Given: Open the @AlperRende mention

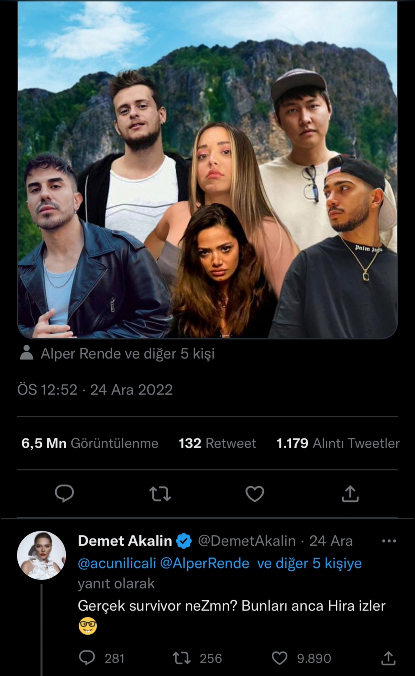Looking at the screenshot, I should pos(205,563).
